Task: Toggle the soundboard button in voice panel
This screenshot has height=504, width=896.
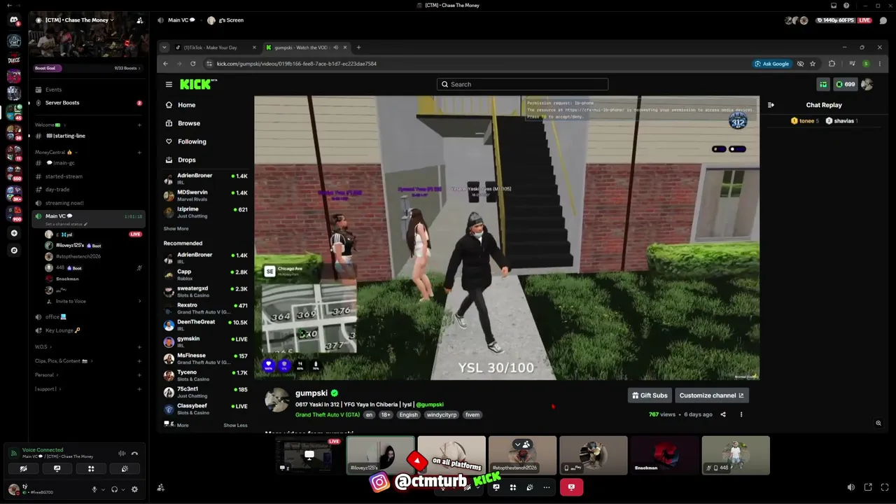Action: [x=125, y=469]
